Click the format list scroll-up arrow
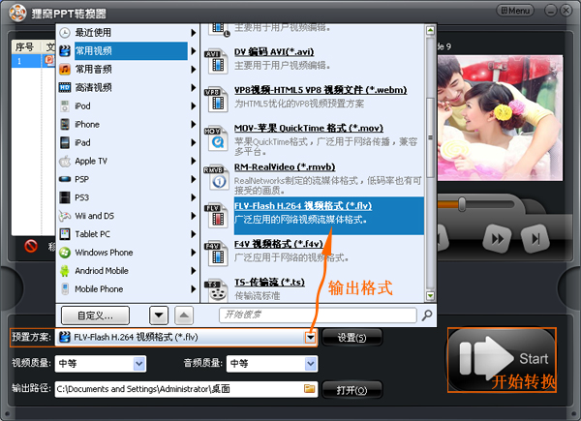The height and width of the screenshot is (421, 581). pyautogui.click(x=430, y=30)
